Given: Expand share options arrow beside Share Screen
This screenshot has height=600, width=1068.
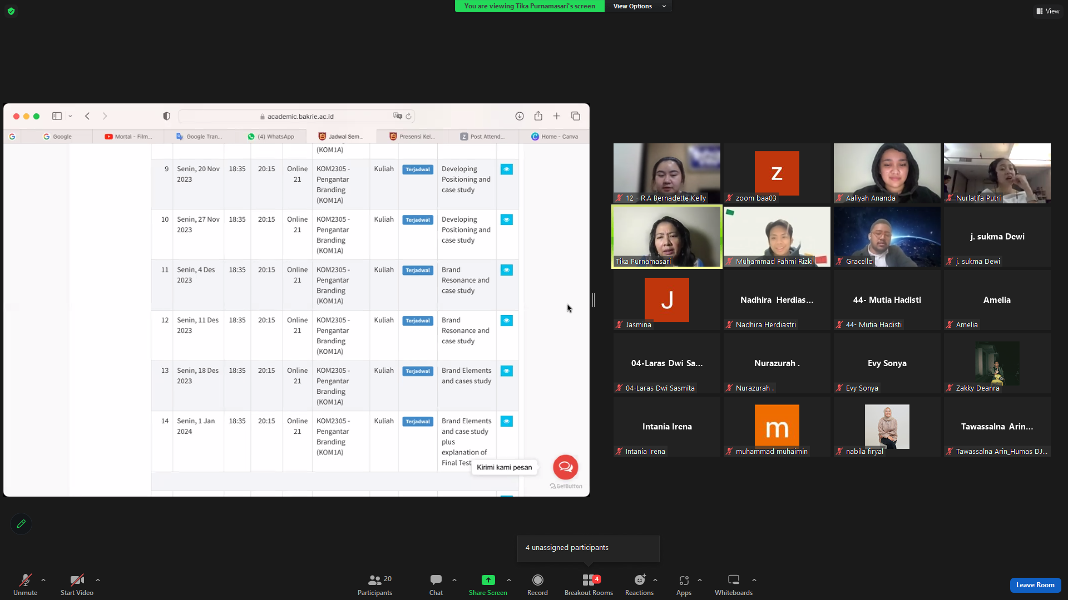Looking at the screenshot, I should tap(509, 580).
